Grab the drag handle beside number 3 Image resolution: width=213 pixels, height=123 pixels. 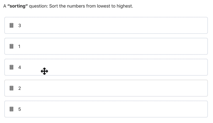point(11,26)
